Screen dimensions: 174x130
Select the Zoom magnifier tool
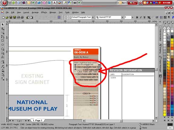[2, 32]
